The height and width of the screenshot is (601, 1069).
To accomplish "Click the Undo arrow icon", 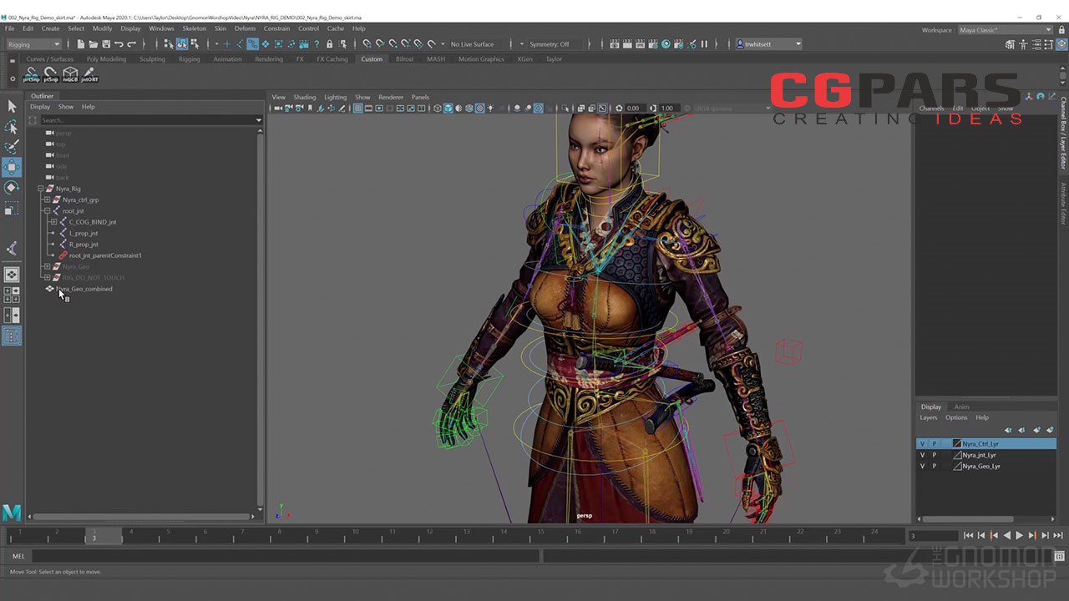I will point(119,44).
